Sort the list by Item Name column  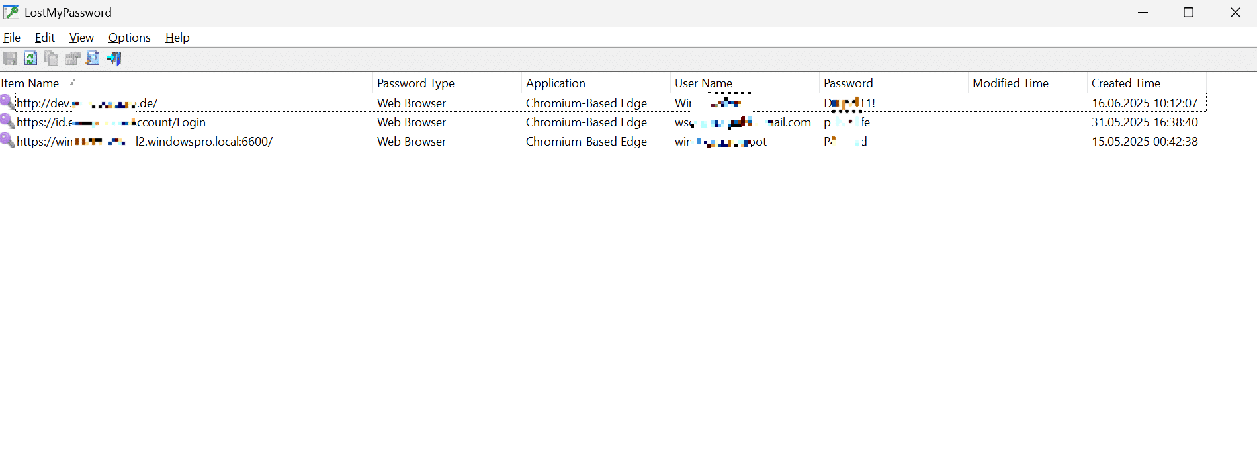click(30, 83)
